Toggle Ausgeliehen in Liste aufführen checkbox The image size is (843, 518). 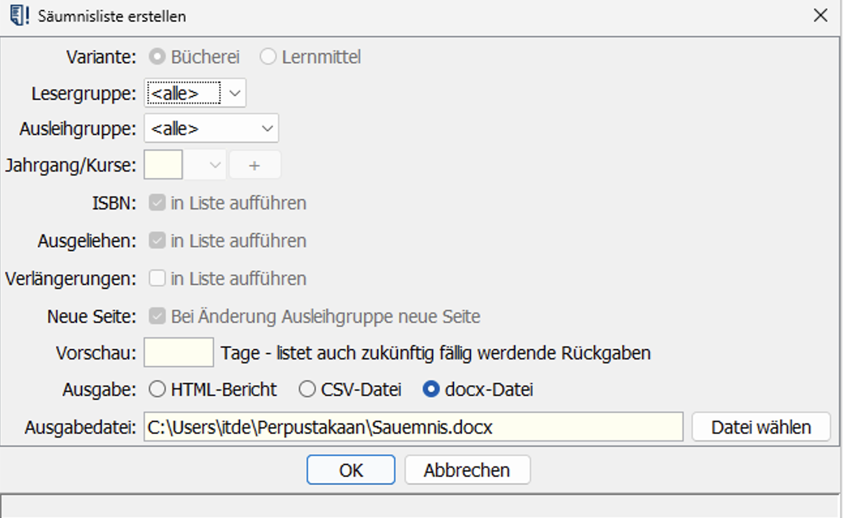(x=157, y=241)
